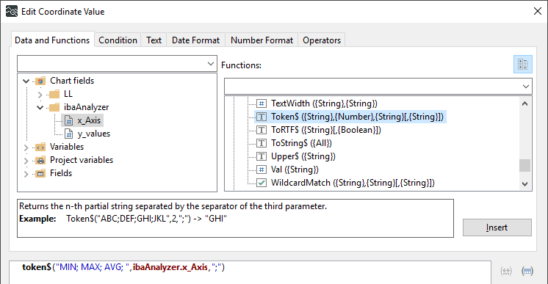Click the function list scroll up arrow

(x=524, y=103)
